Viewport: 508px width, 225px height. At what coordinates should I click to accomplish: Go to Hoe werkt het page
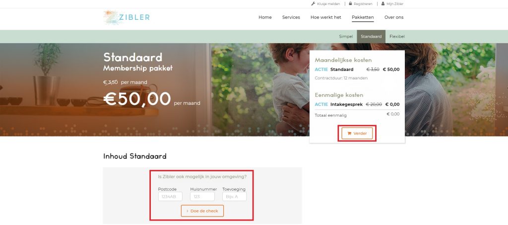pos(325,17)
